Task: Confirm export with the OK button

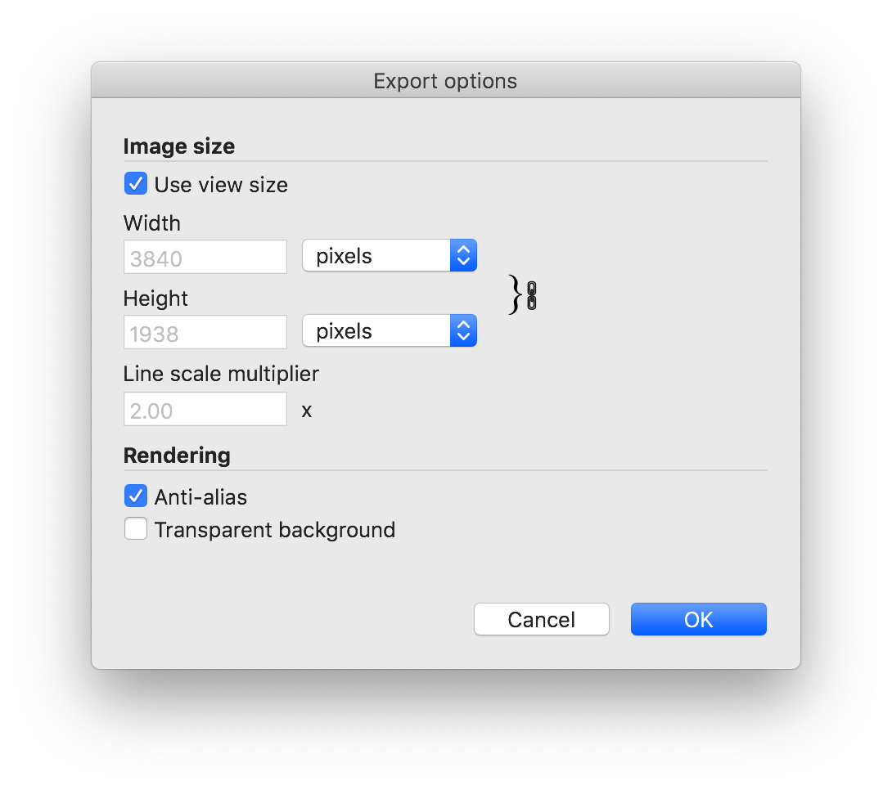Action: coord(698,619)
